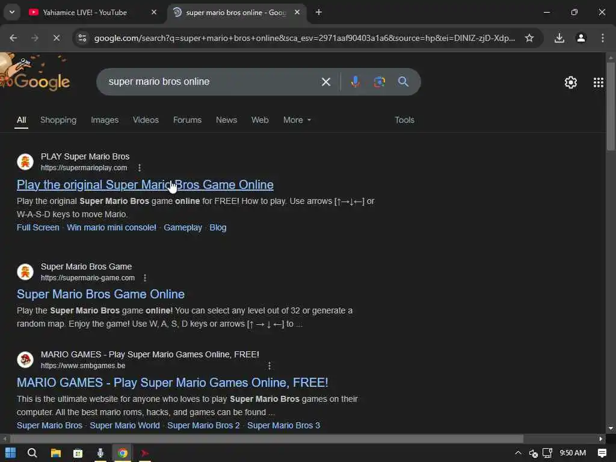Screen dimensions: 616x462
Task: Click the smbgames.be favicon
Action: (25, 360)
